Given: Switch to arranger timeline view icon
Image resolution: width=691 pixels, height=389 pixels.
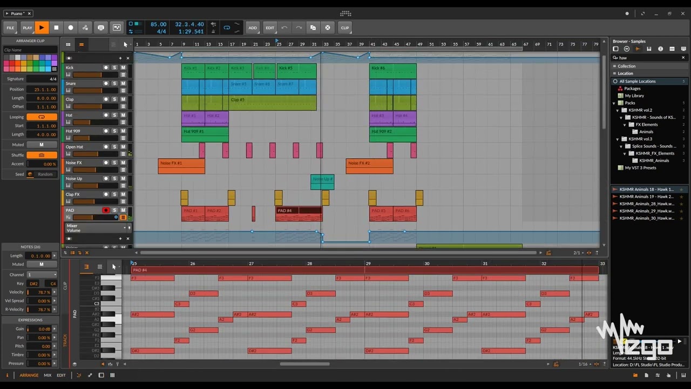Looking at the screenshot, I should coord(82,44).
